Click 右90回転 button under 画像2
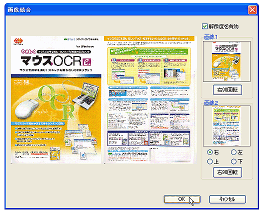The height and width of the screenshot is (211, 263). [x=227, y=172]
